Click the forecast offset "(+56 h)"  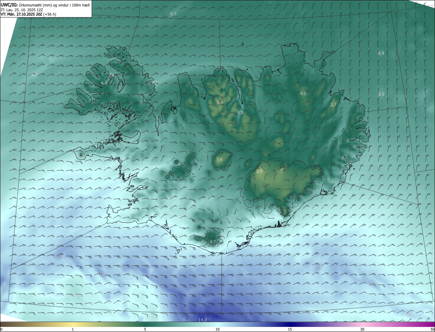click(50, 14)
